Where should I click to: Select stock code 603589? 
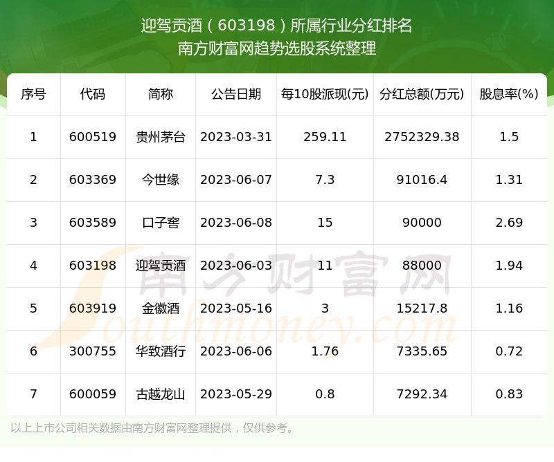(93, 223)
